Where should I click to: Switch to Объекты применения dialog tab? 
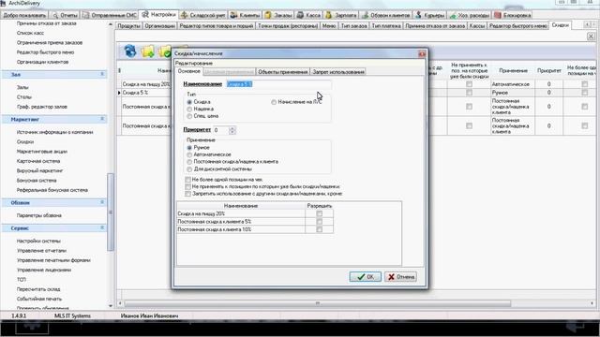[283, 71]
